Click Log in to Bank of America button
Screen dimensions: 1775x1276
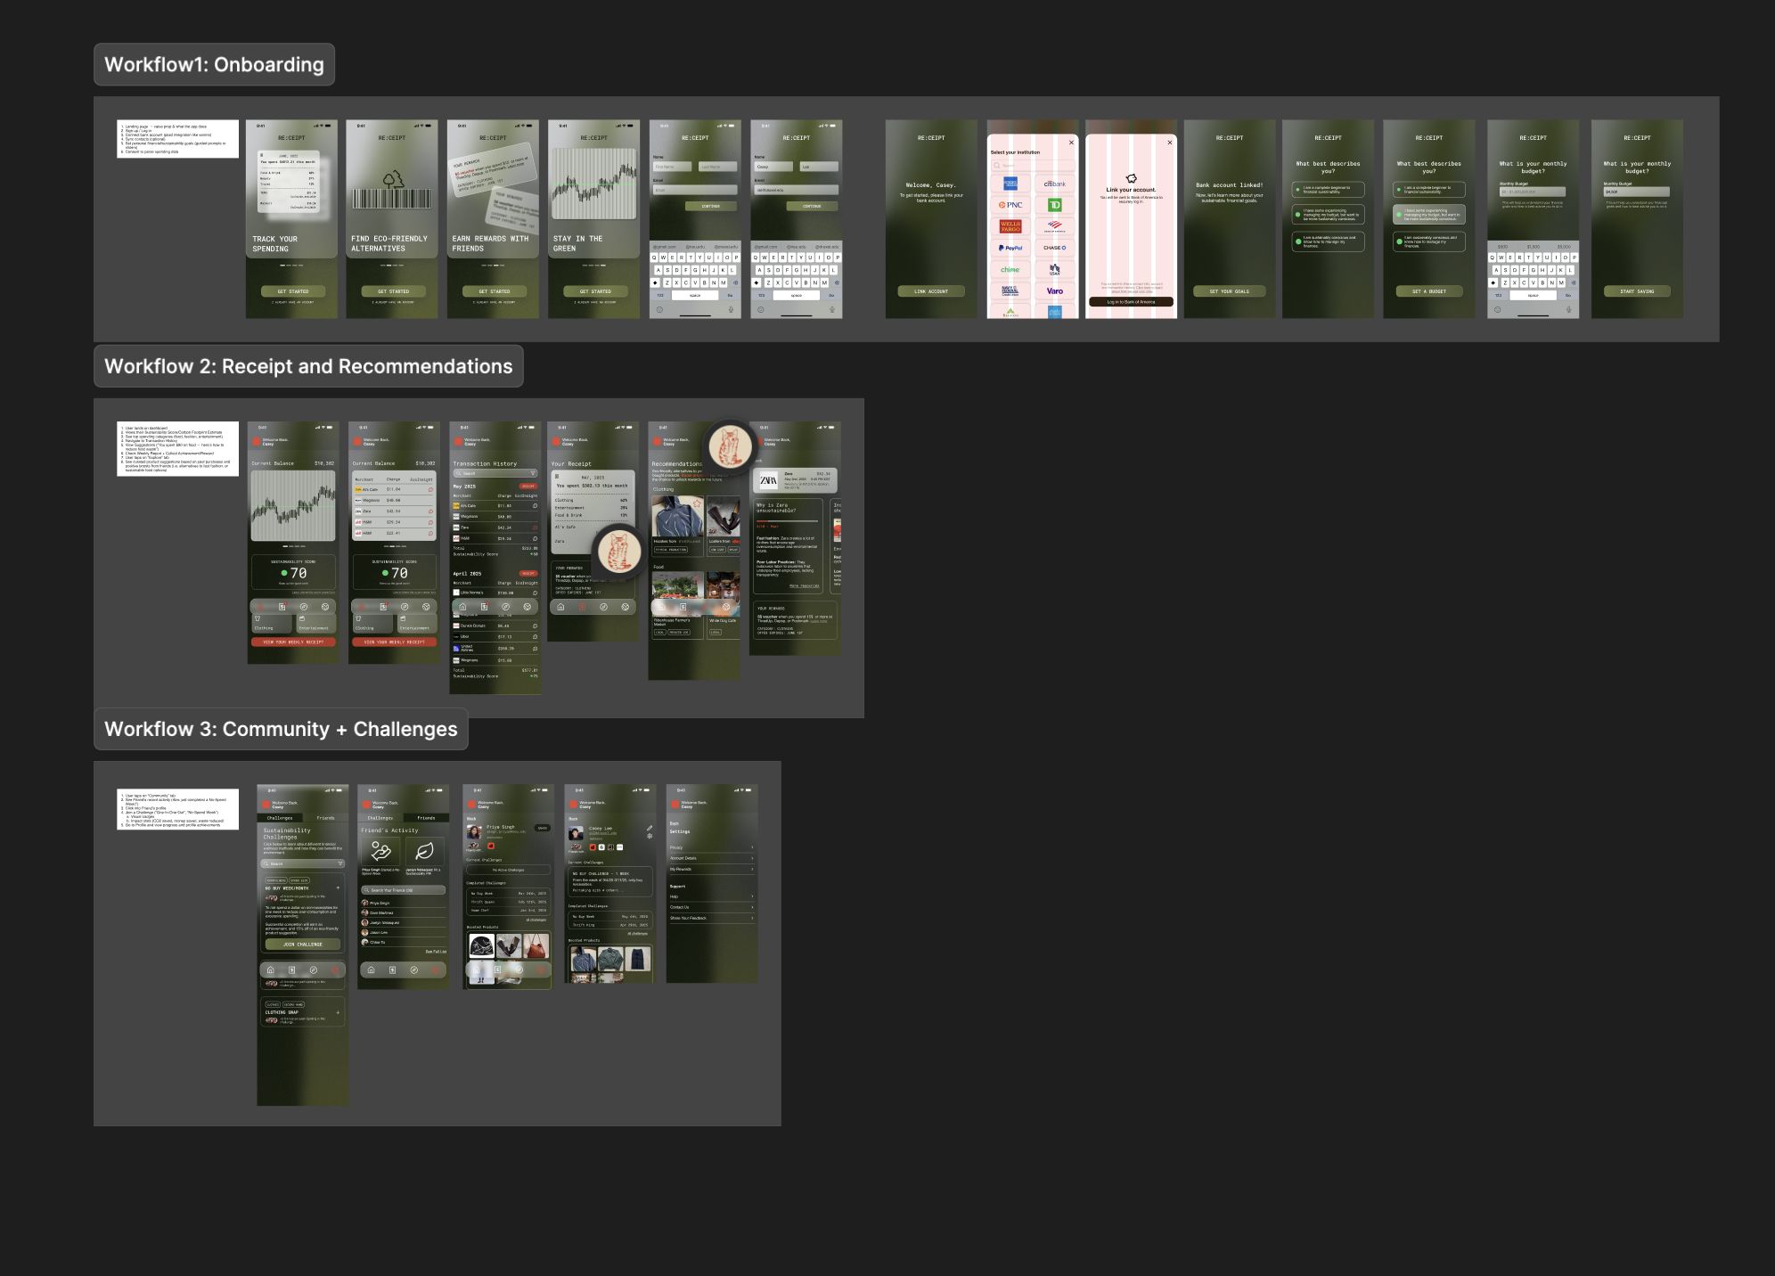coord(1131,302)
